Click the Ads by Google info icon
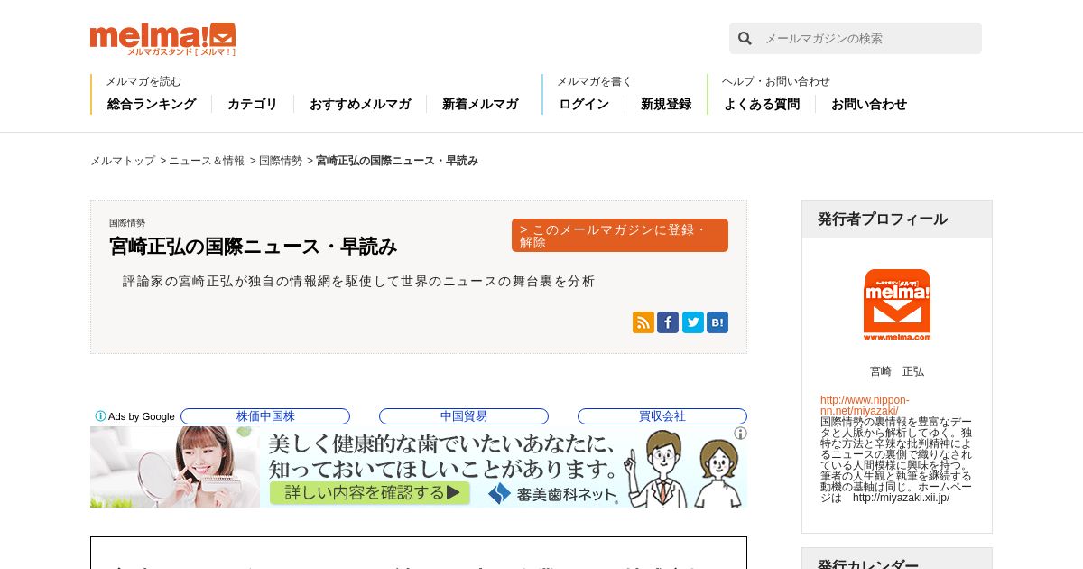 pyautogui.click(x=100, y=416)
